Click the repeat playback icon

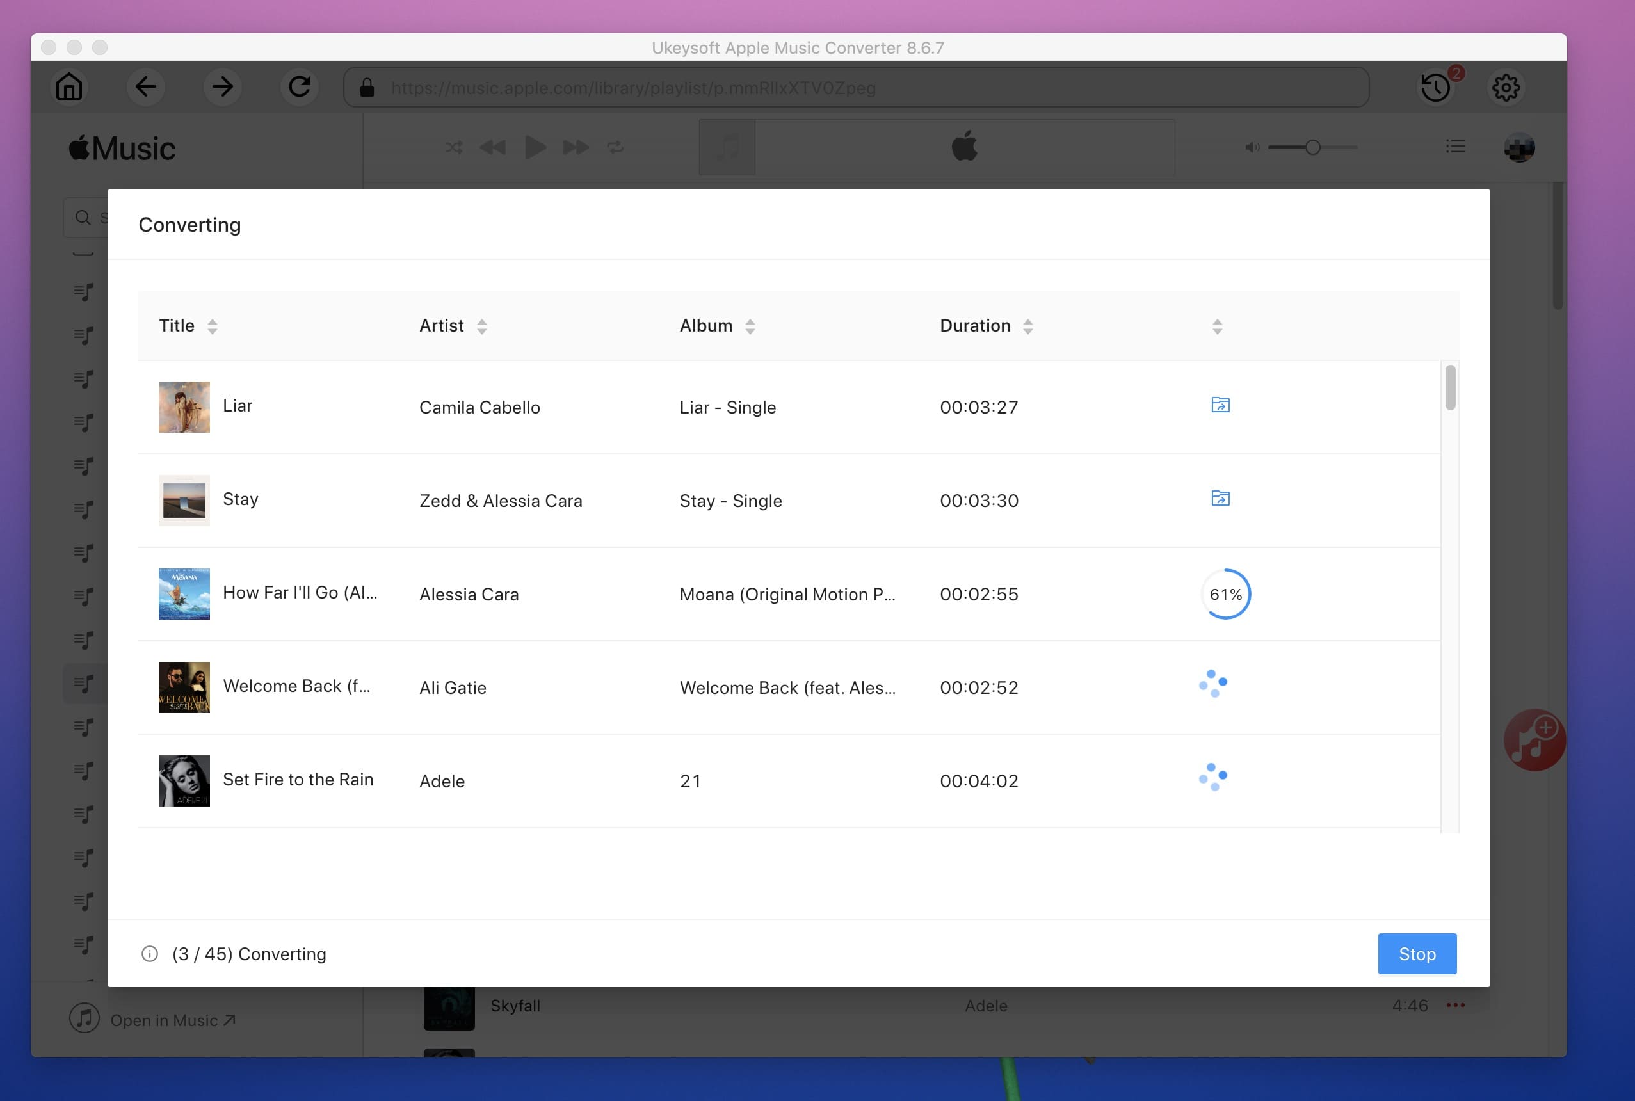616,146
